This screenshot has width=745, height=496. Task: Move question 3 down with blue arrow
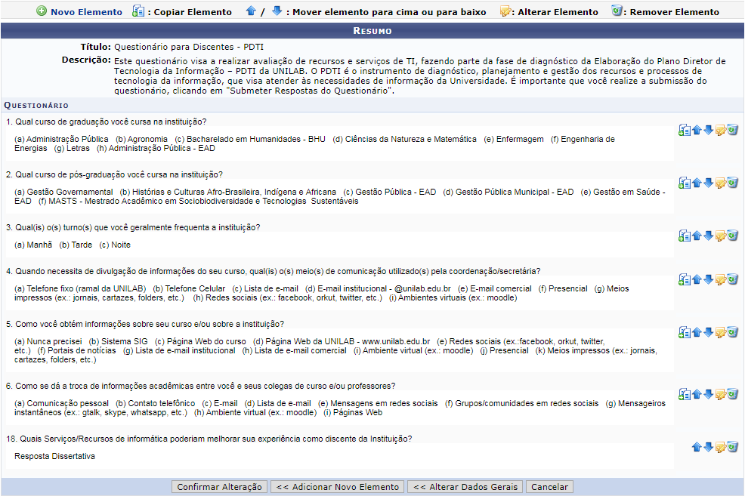point(708,235)
